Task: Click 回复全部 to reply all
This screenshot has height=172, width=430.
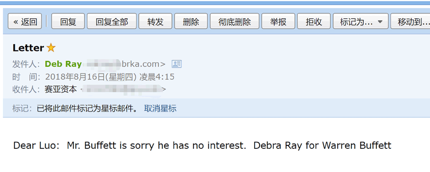Action: pos(112,21)
